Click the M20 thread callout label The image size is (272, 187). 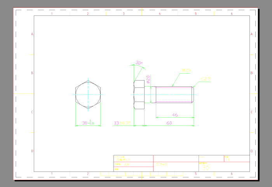tap(186, 70)
